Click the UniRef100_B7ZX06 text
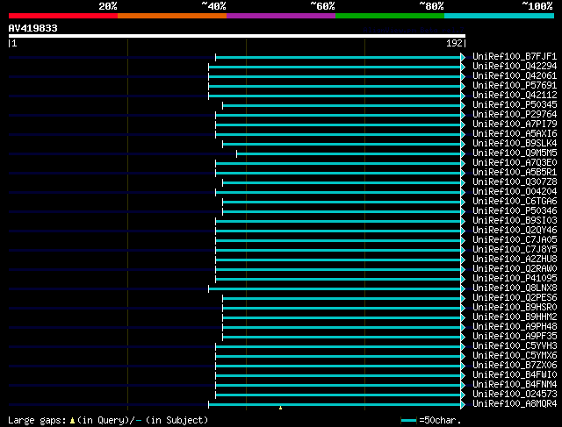 click(515, 366)
